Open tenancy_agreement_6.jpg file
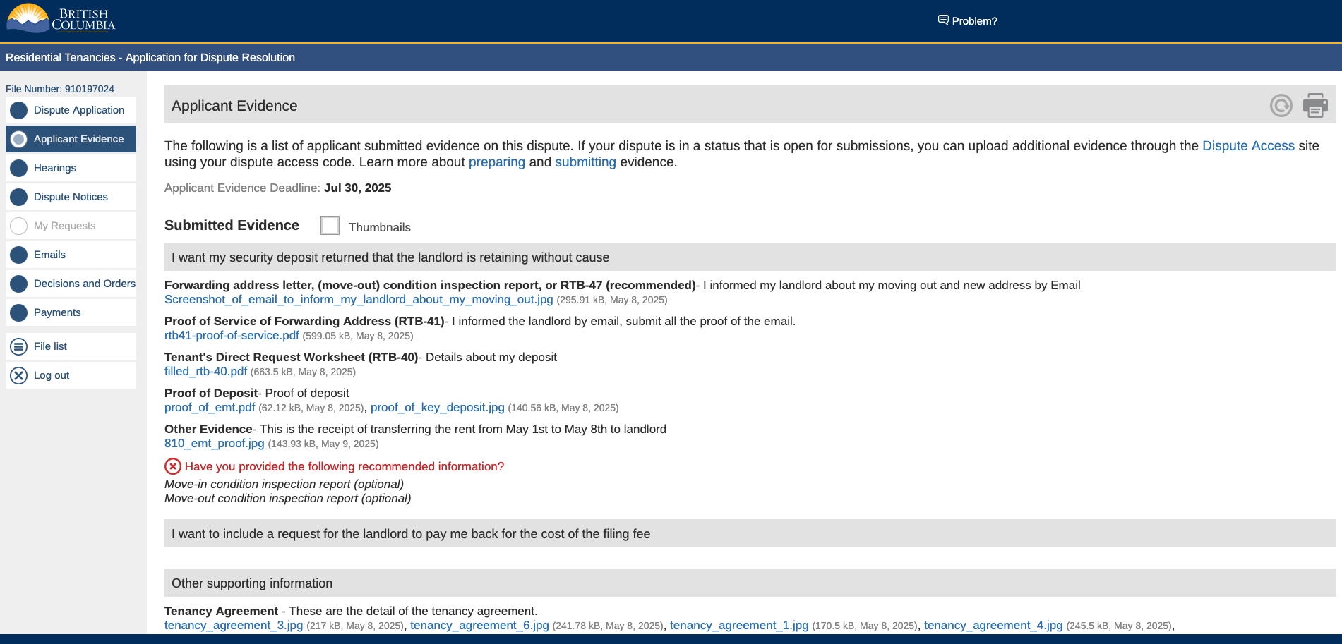1342x644 pixels. (x=479, y=626)
